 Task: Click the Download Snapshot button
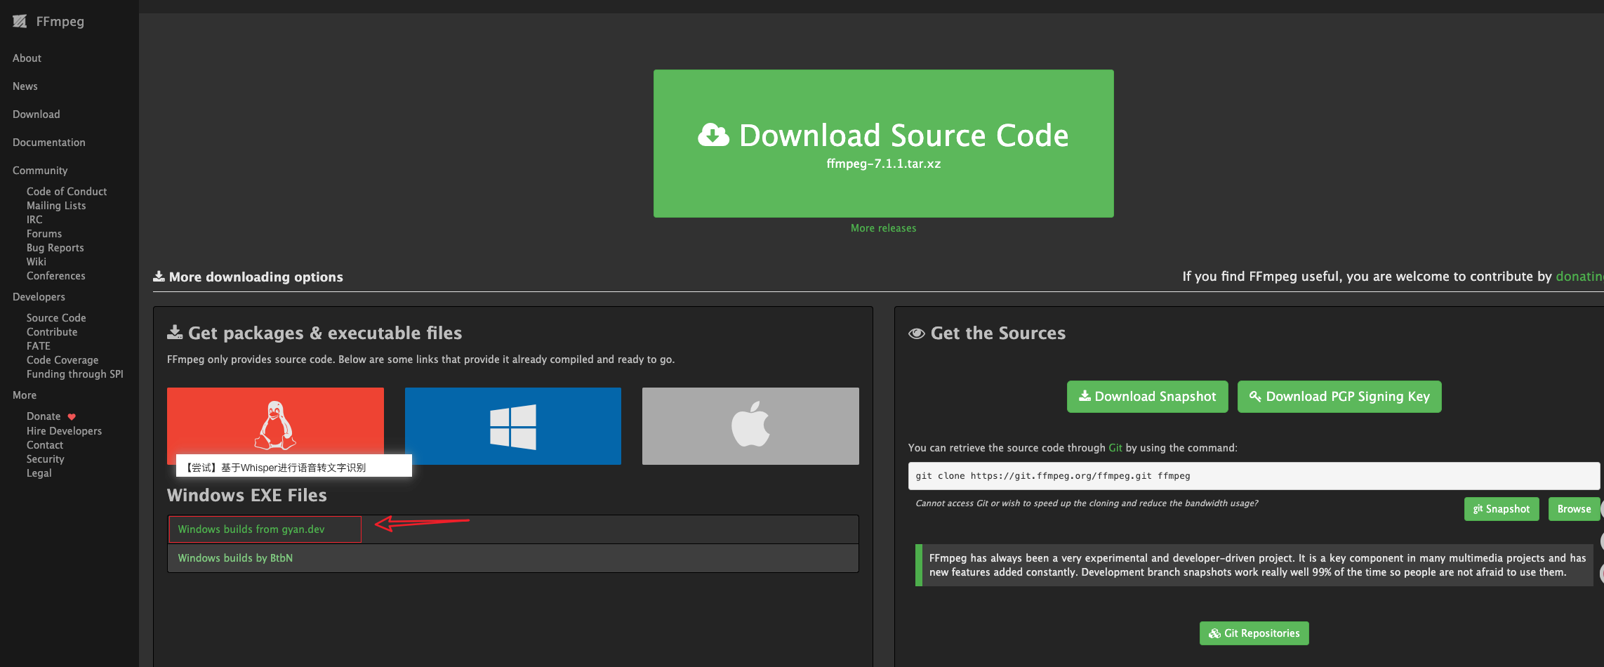1147,397
